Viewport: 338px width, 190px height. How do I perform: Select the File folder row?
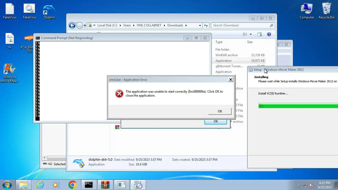[222, 49]
